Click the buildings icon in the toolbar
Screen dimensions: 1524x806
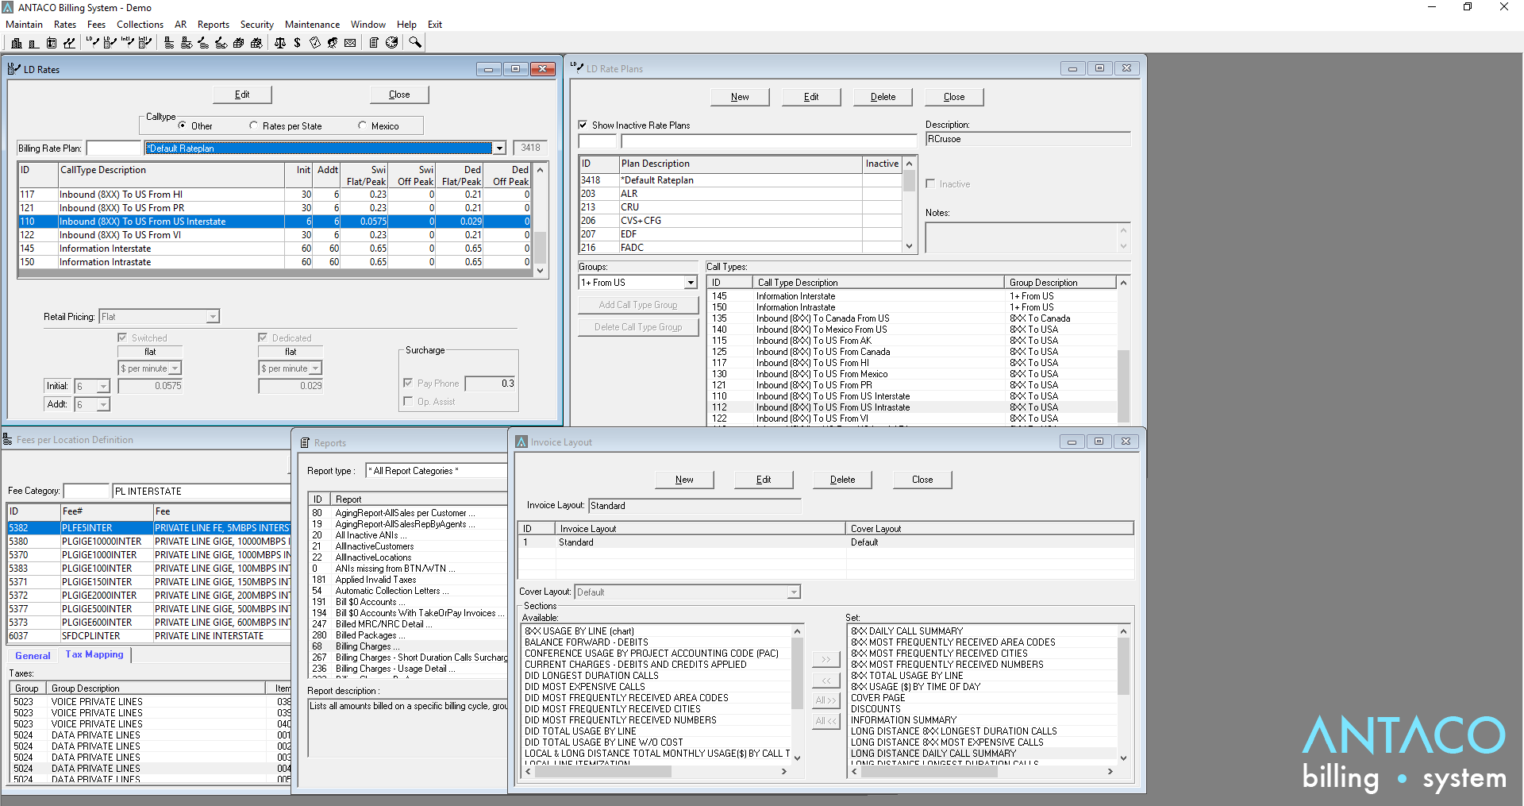click(x=17, y=43)
